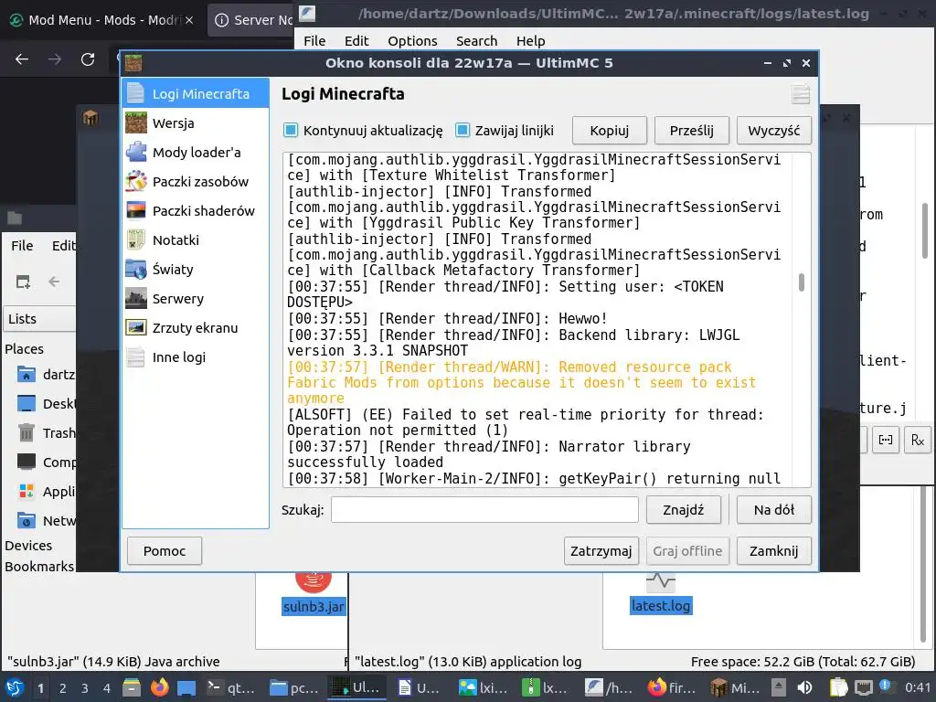Click the Na dół button
The image size is (936, 702).
point(773,510)
